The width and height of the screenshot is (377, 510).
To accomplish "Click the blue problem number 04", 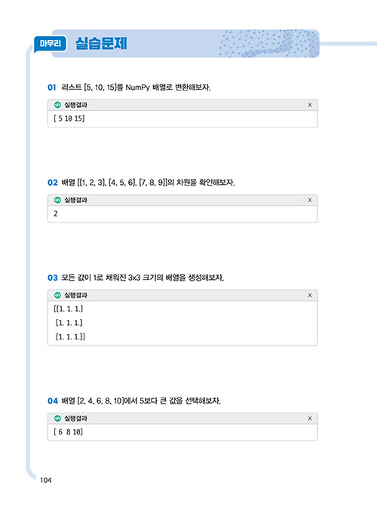I will click(x=53, y=401).
